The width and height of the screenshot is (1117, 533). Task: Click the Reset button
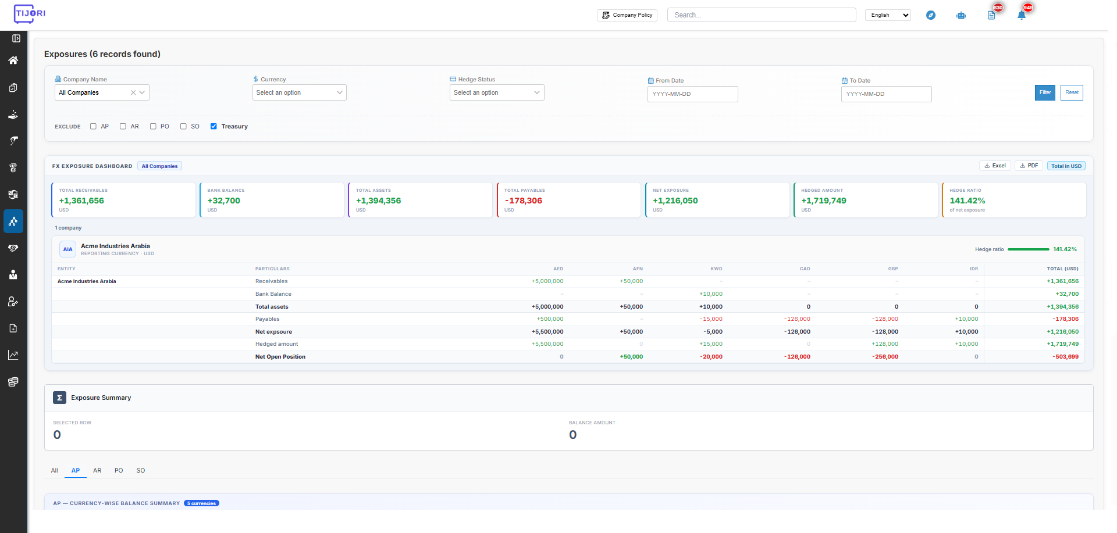[1072, 92]
